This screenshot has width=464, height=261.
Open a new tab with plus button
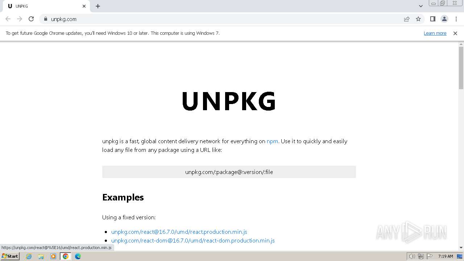(98, 6)
